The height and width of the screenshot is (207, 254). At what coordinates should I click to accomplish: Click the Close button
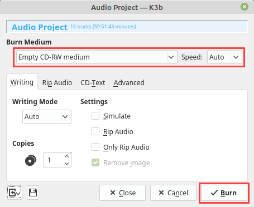122,193
